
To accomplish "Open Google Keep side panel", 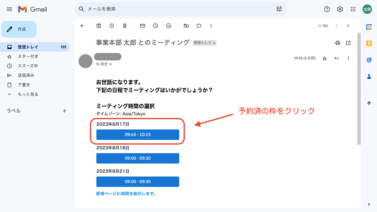I will tap(369, 43).
